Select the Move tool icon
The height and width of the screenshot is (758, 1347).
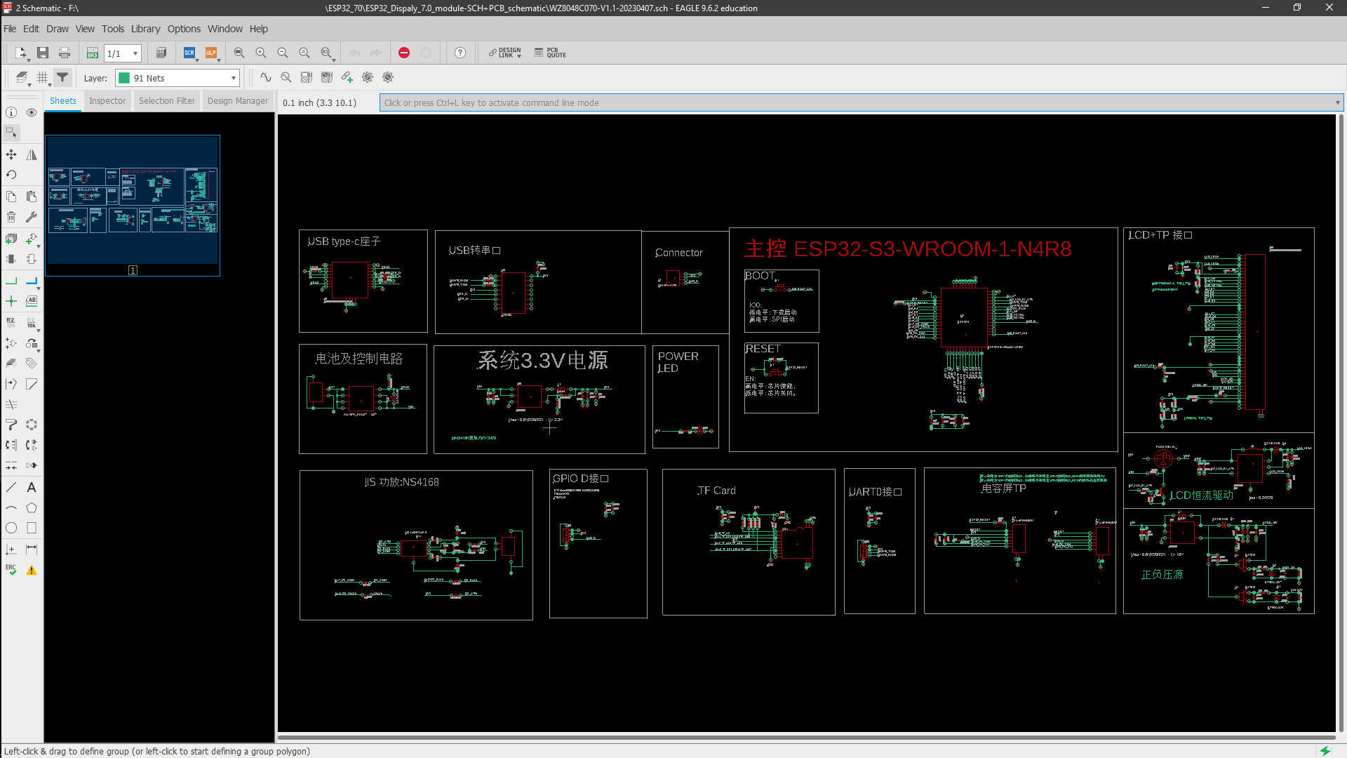pos(11,154)
